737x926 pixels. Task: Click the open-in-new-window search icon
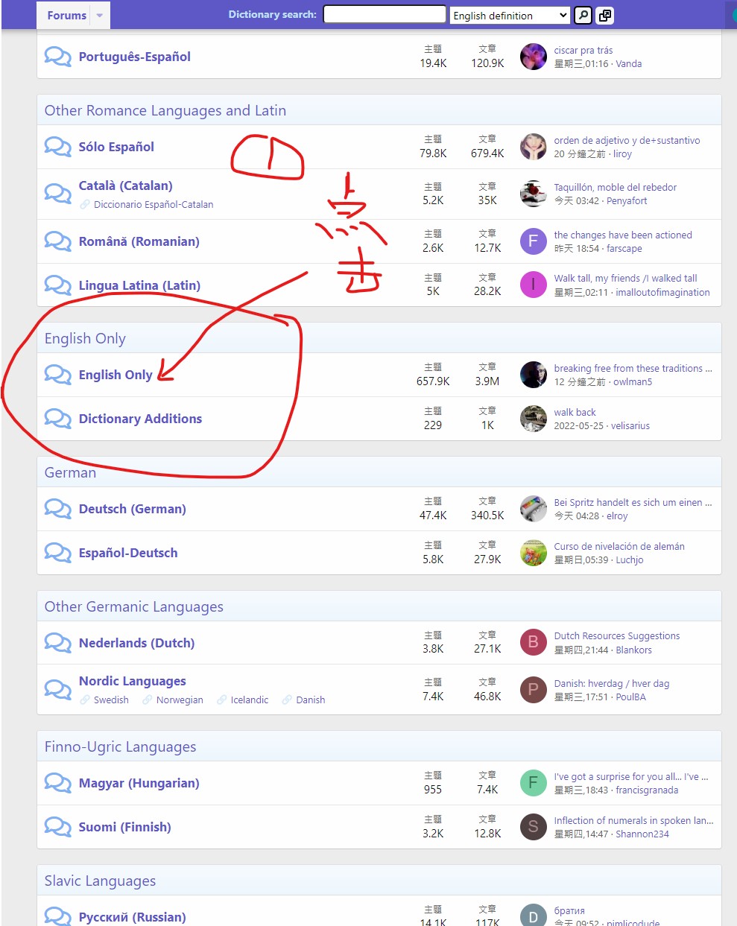pos(605,15)
